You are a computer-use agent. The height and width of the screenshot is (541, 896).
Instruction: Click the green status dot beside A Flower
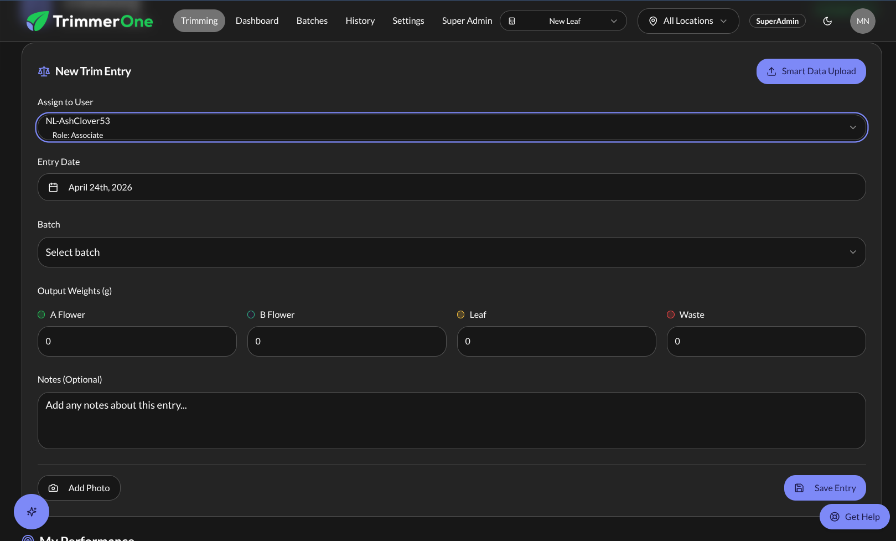pos(40,314)
